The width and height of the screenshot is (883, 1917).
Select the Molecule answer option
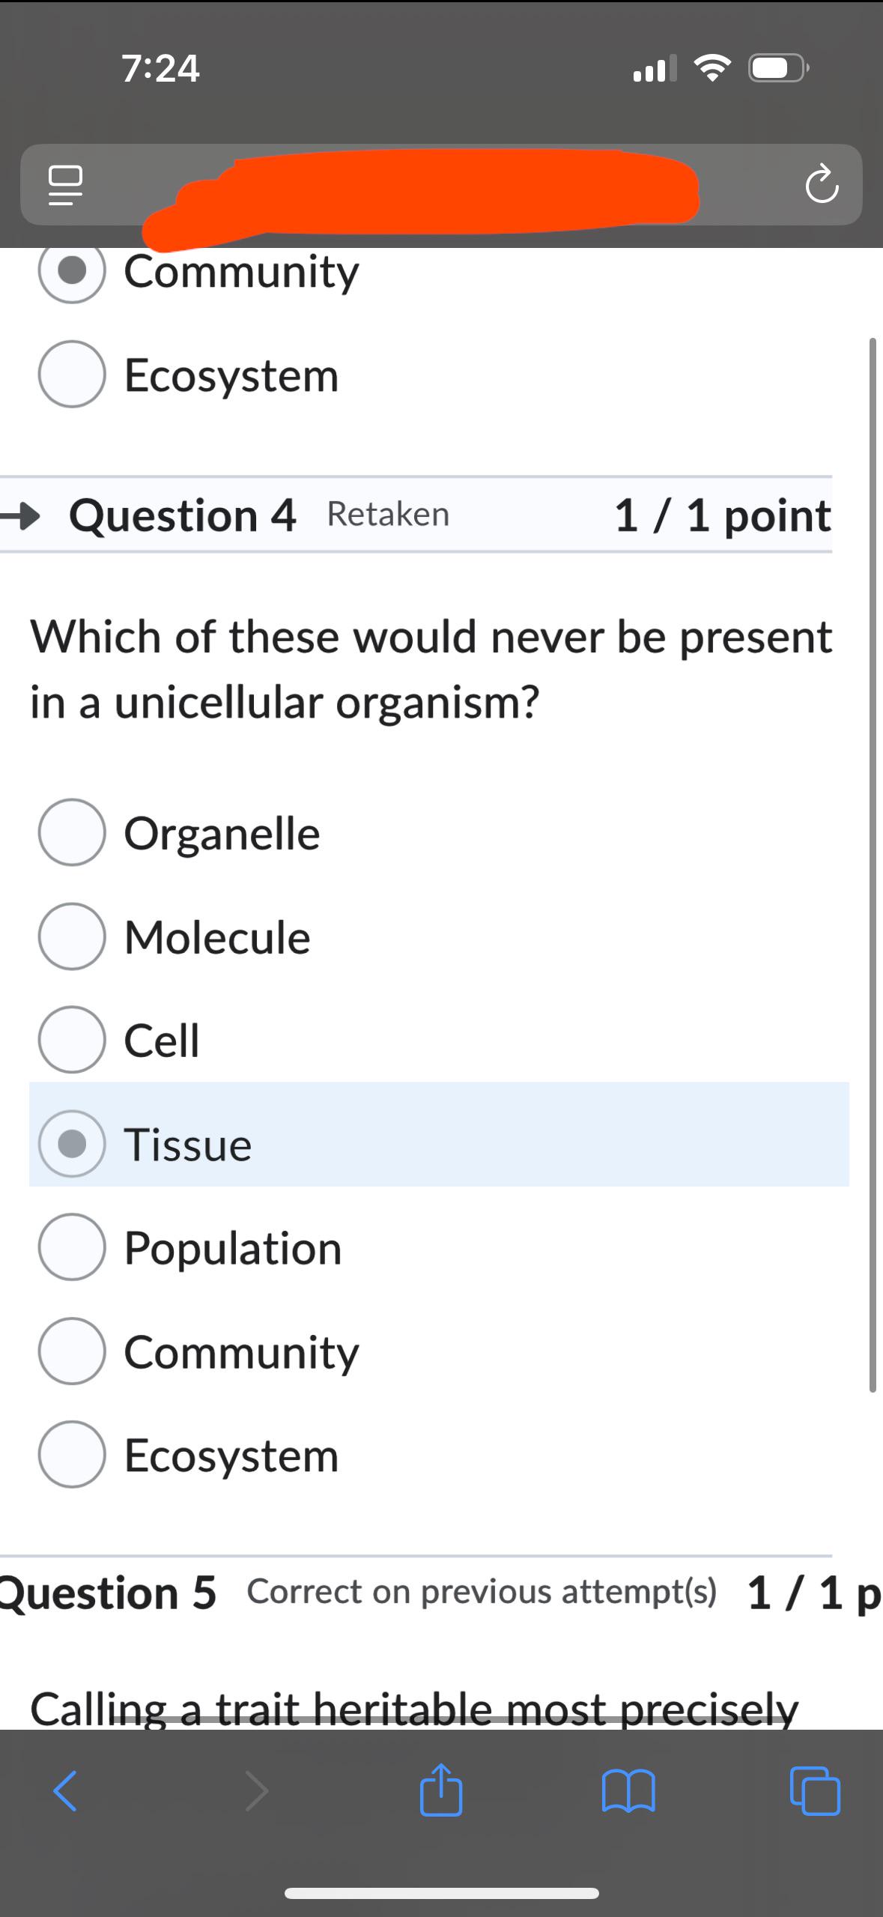tap(71, 936)
